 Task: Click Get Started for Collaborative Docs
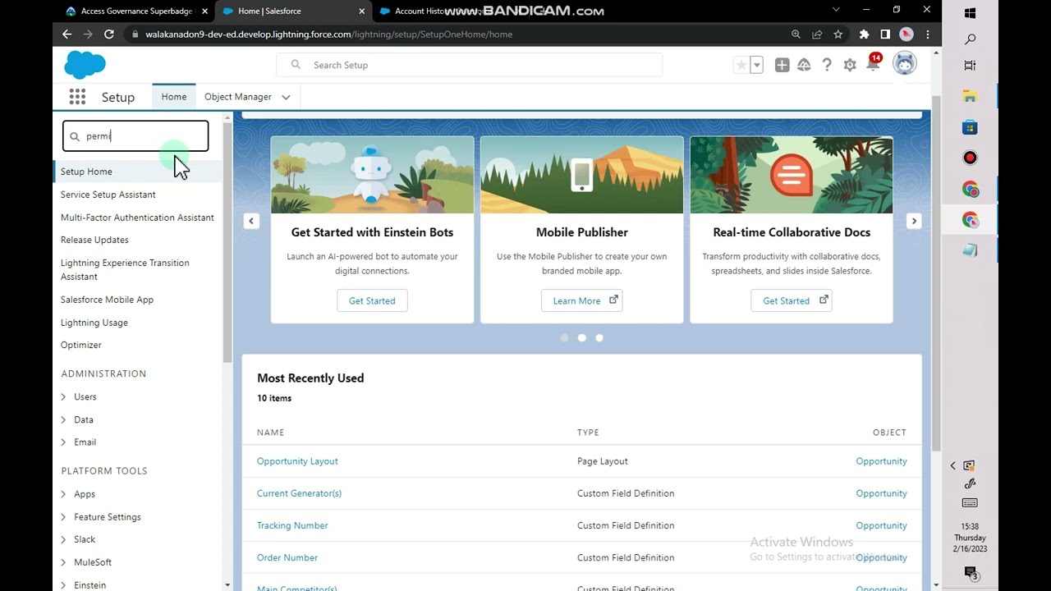[792, 300]
